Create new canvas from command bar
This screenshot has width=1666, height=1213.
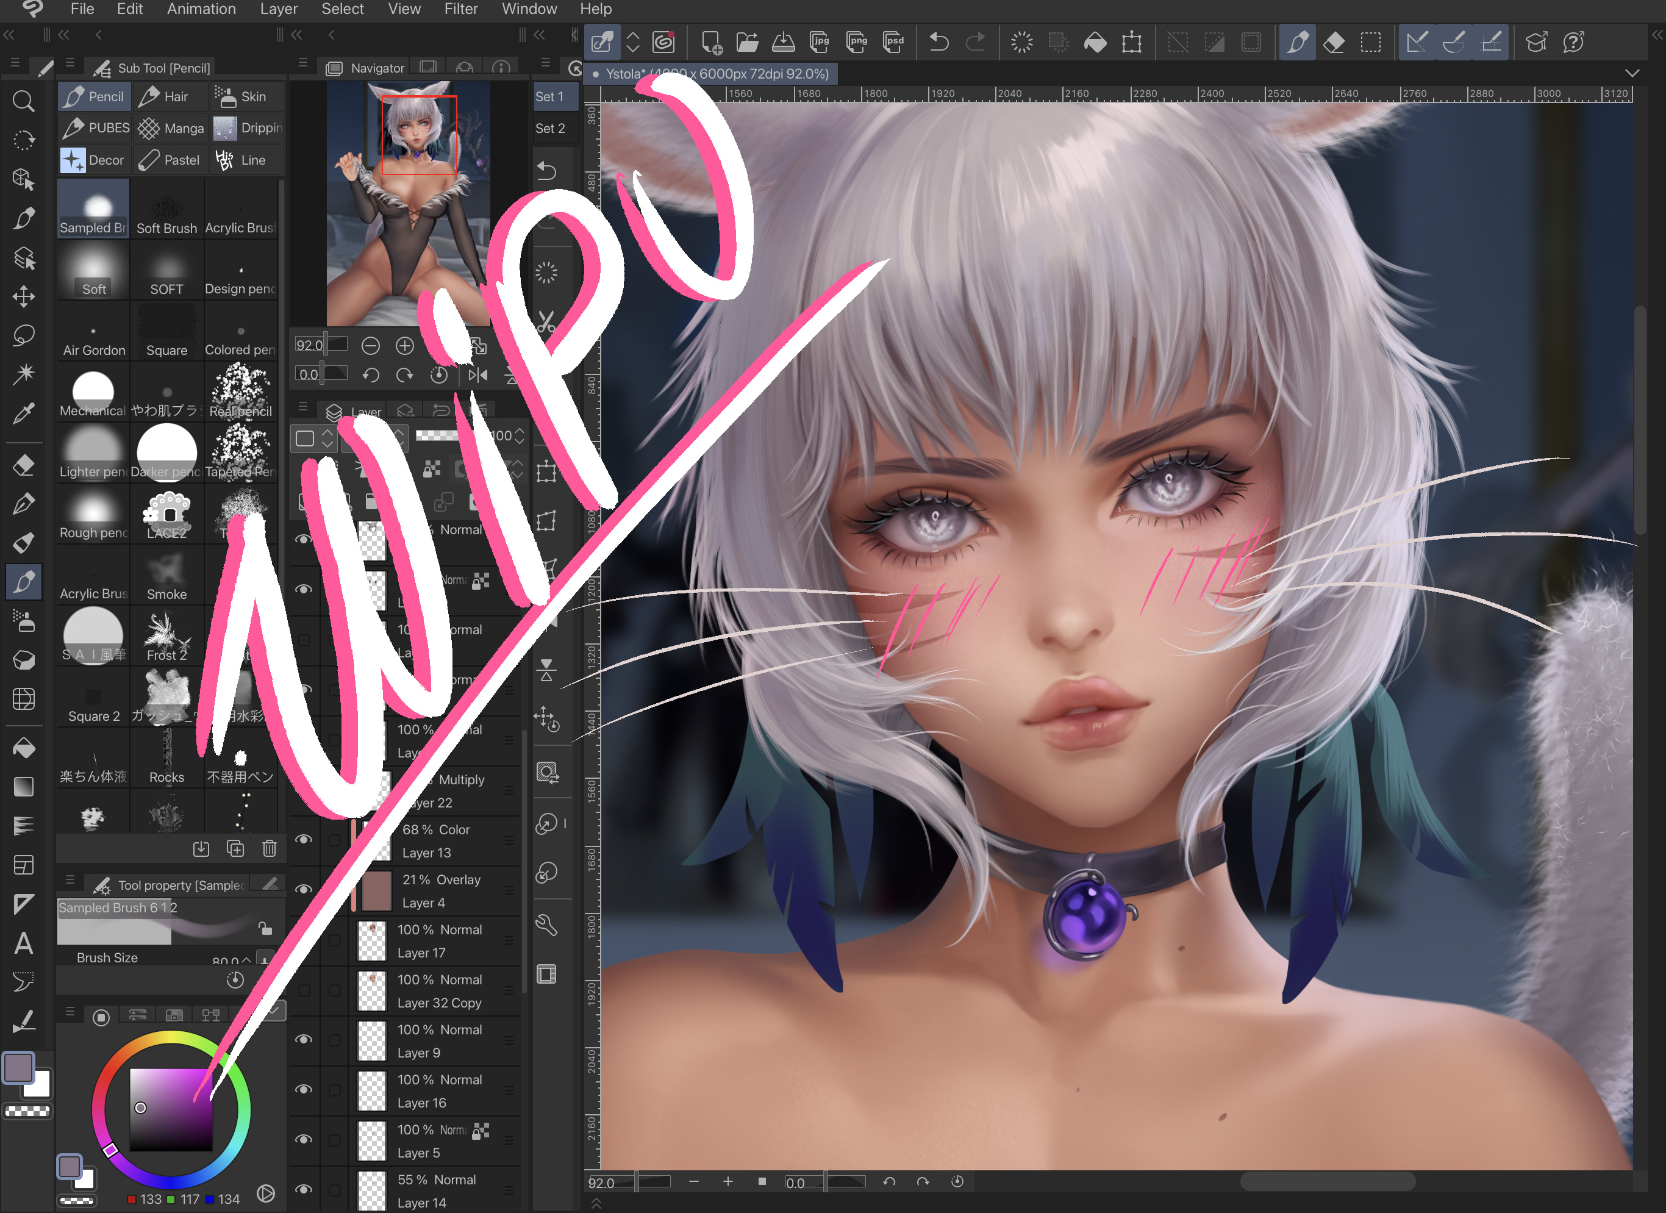(x=711, y=42)
